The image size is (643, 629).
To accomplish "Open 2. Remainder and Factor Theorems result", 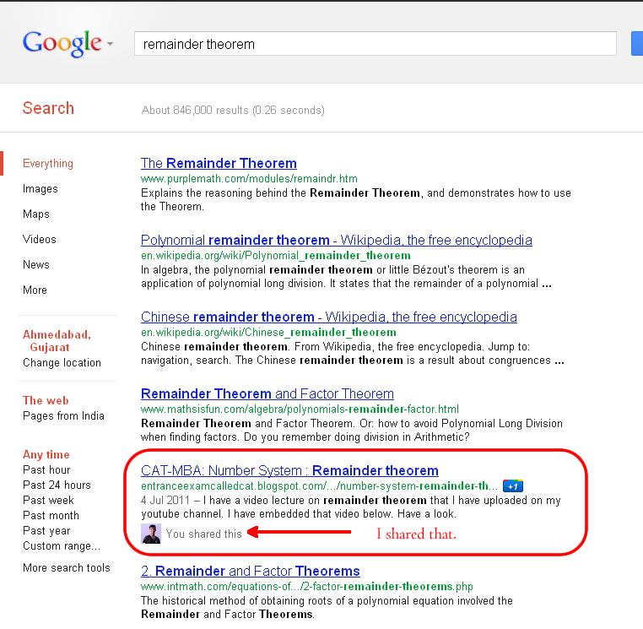I will pos(250,571).
